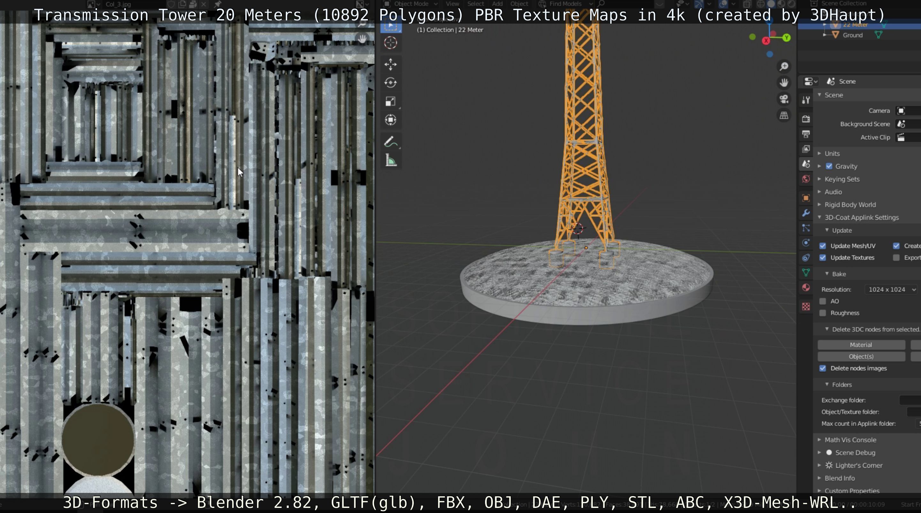Collapse the Folders subpanel
Viewport: 921px width, 513px height.
tap(841, 385)
